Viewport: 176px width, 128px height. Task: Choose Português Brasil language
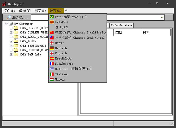pos(78,17)
